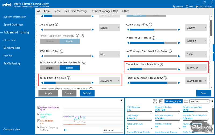The image size is (215, 135).
Task: Expand the 5 Minutes time range dropdown
Action: click(113, 130)
